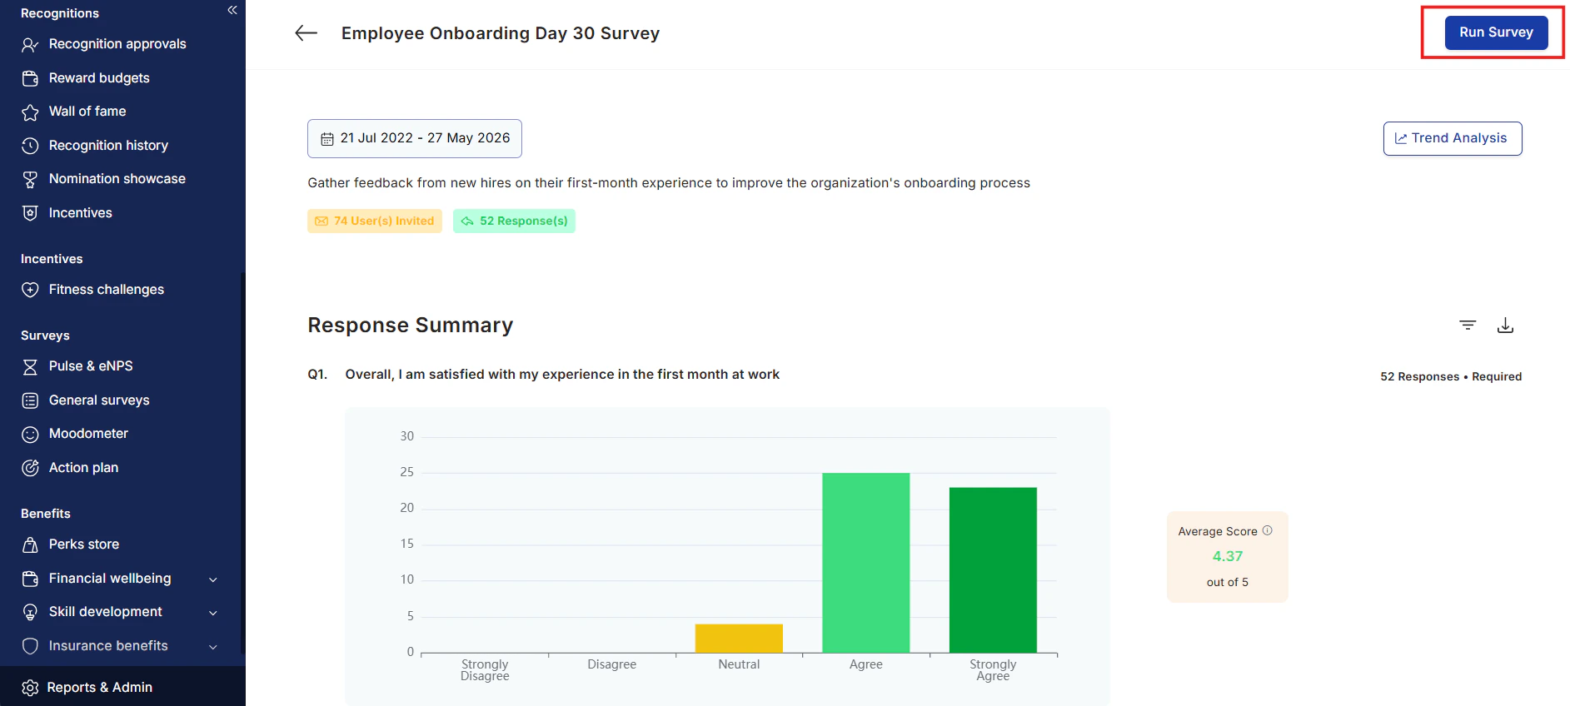Click the Agree light green bar

[x=866, y=563]
